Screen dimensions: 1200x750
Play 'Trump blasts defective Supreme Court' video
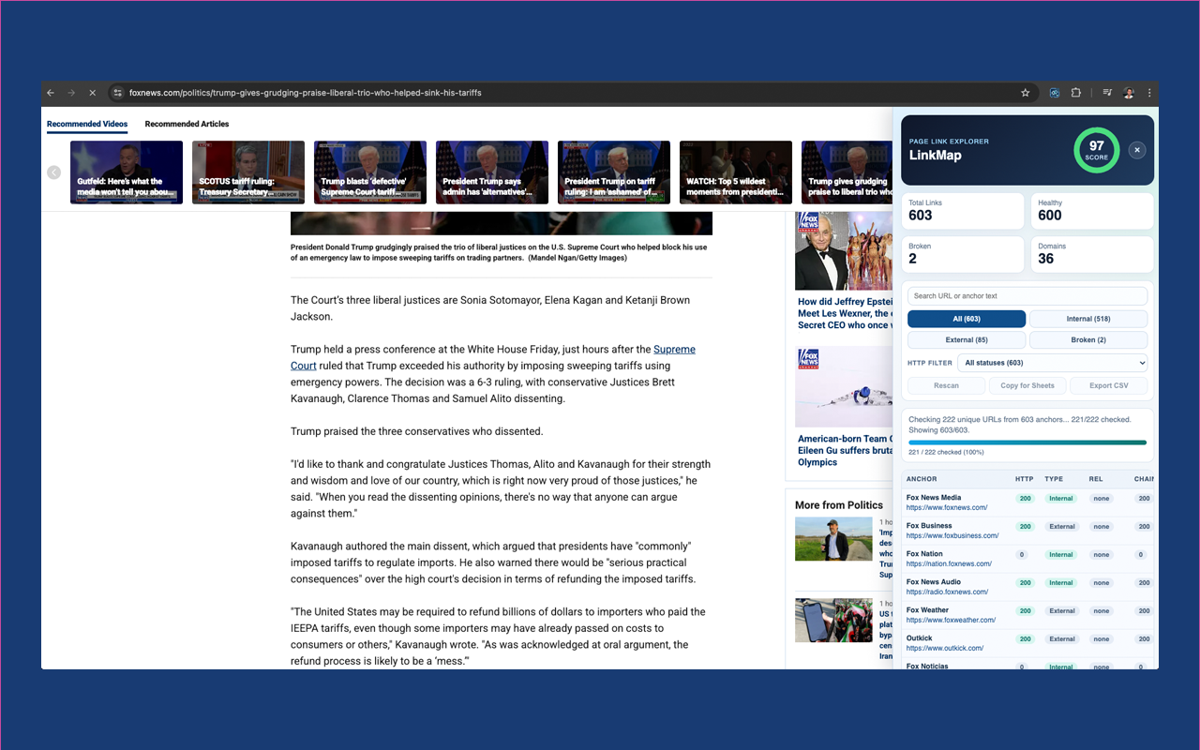tap(370, 172)
